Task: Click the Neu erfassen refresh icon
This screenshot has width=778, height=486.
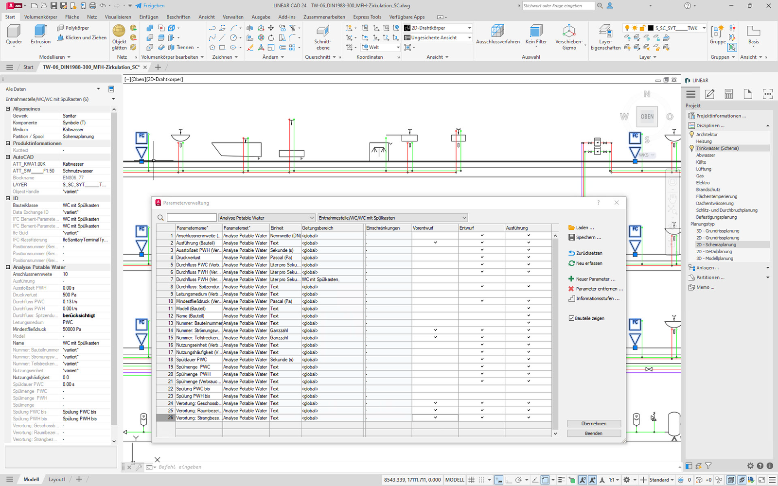Action: 571,263
